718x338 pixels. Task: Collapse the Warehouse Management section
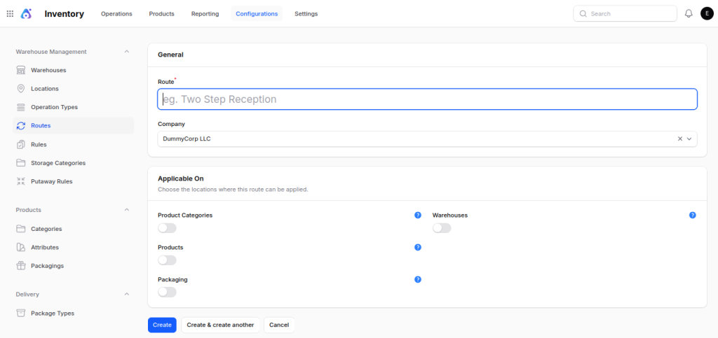coord(127,52)
